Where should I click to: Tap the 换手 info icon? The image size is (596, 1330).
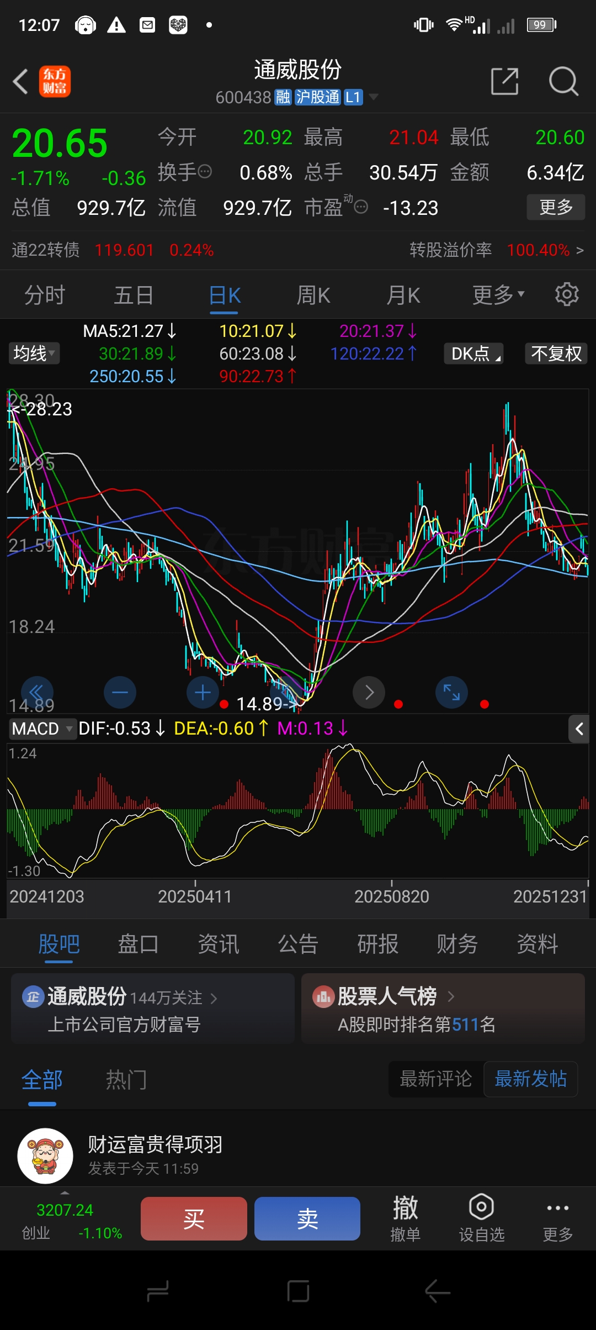pyautogui.click(x=205, y=172)
